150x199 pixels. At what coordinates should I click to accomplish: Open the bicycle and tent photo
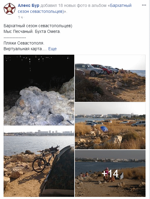(39, 161)
